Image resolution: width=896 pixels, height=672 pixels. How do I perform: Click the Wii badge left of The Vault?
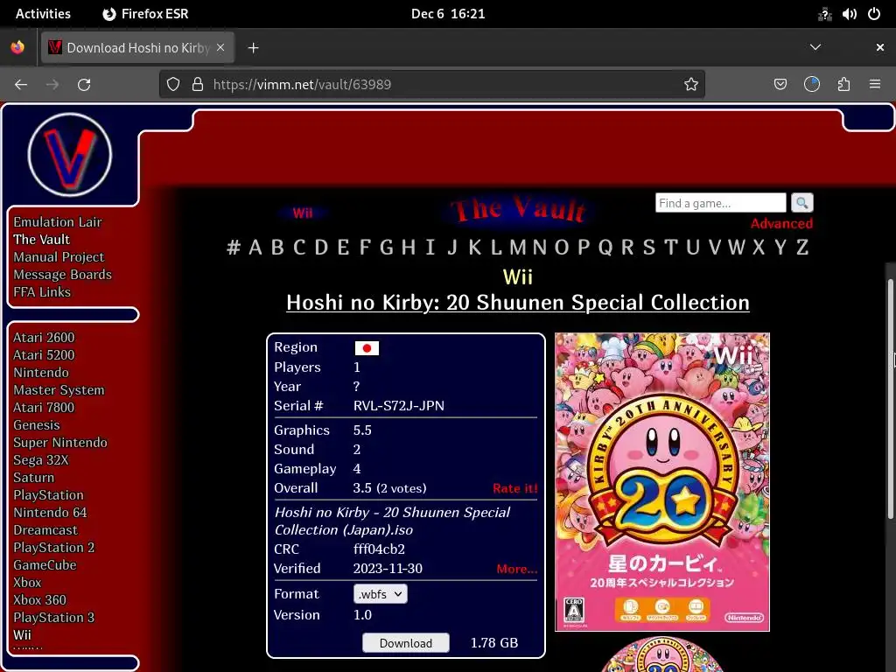click(302, 213)
